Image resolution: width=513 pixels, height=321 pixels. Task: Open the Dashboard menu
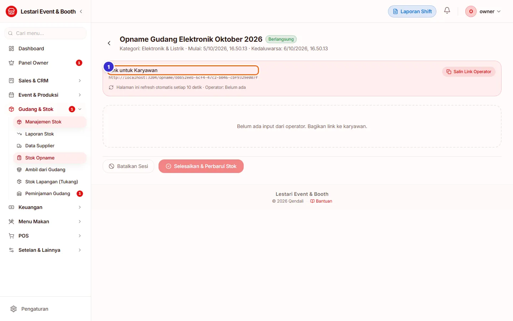tap(46, 49)
